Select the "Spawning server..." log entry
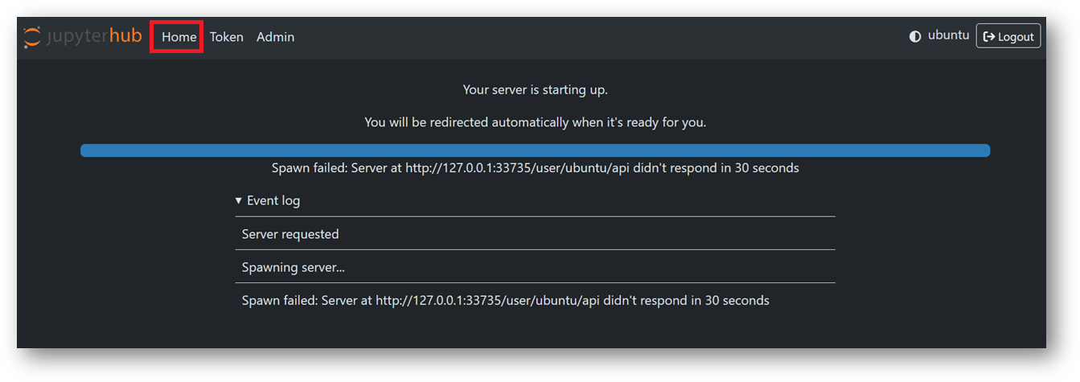The image size is (1080, 382). (x=293, y=267)
